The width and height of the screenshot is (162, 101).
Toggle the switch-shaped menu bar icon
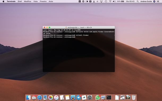pos(87,1)
